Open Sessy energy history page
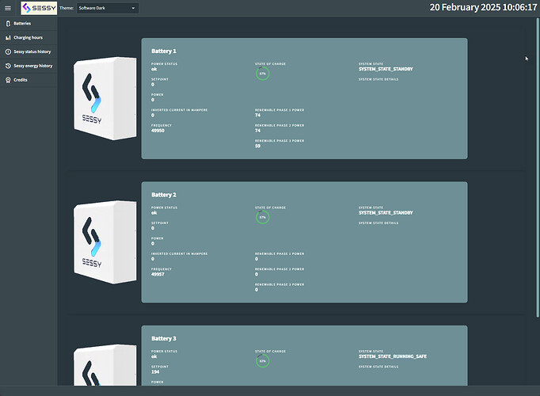The image size is (540, 396). 29,66
